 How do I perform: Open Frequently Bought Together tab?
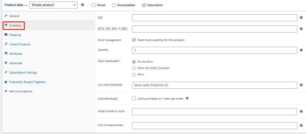click(27, 82)
